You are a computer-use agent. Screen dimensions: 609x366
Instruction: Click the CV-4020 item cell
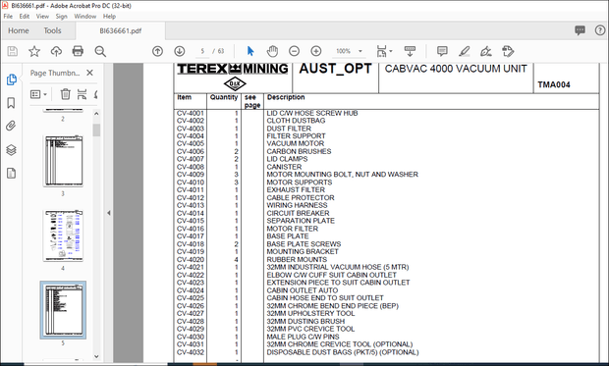point(191,259)
